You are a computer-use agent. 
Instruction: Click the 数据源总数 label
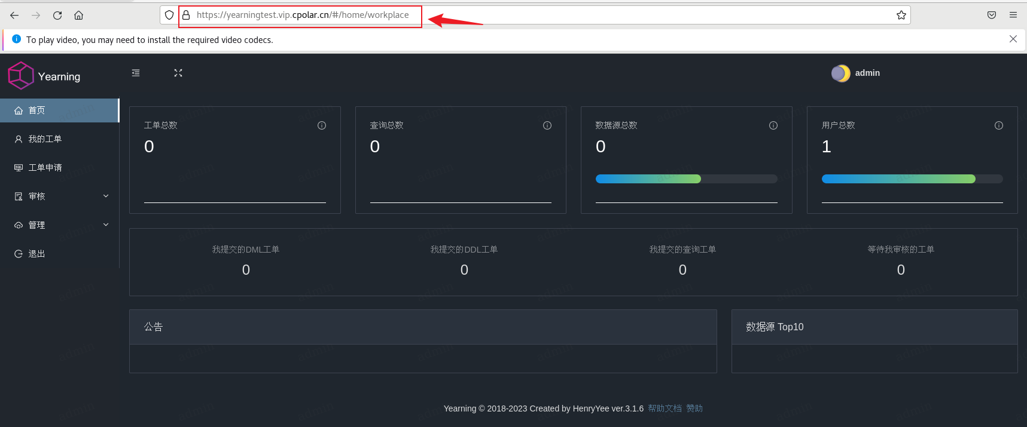click(x=616, y=125)
